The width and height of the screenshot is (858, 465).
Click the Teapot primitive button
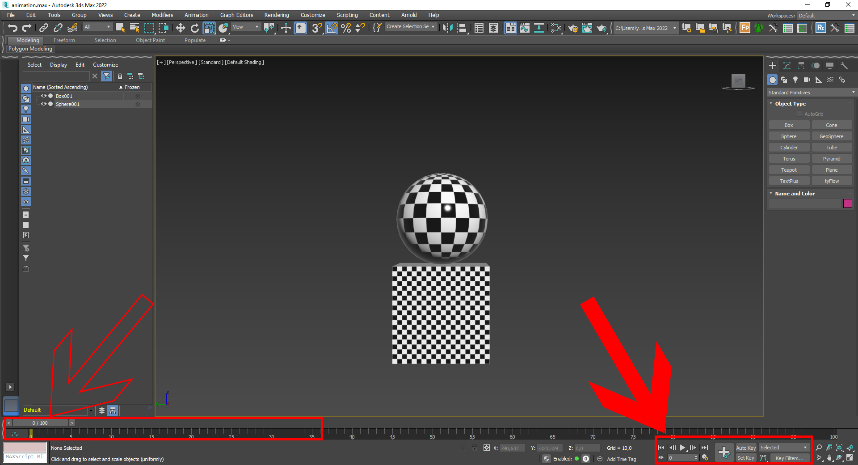(x=789, y=170)
